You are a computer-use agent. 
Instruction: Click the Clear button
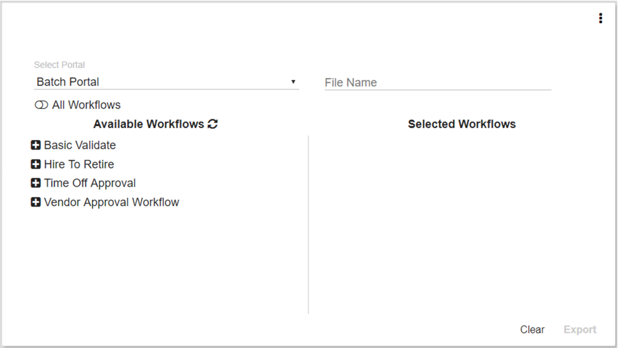532,329
